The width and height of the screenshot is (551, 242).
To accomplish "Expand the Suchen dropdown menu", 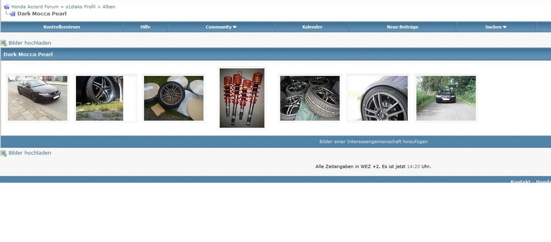I will coord(495,27).
